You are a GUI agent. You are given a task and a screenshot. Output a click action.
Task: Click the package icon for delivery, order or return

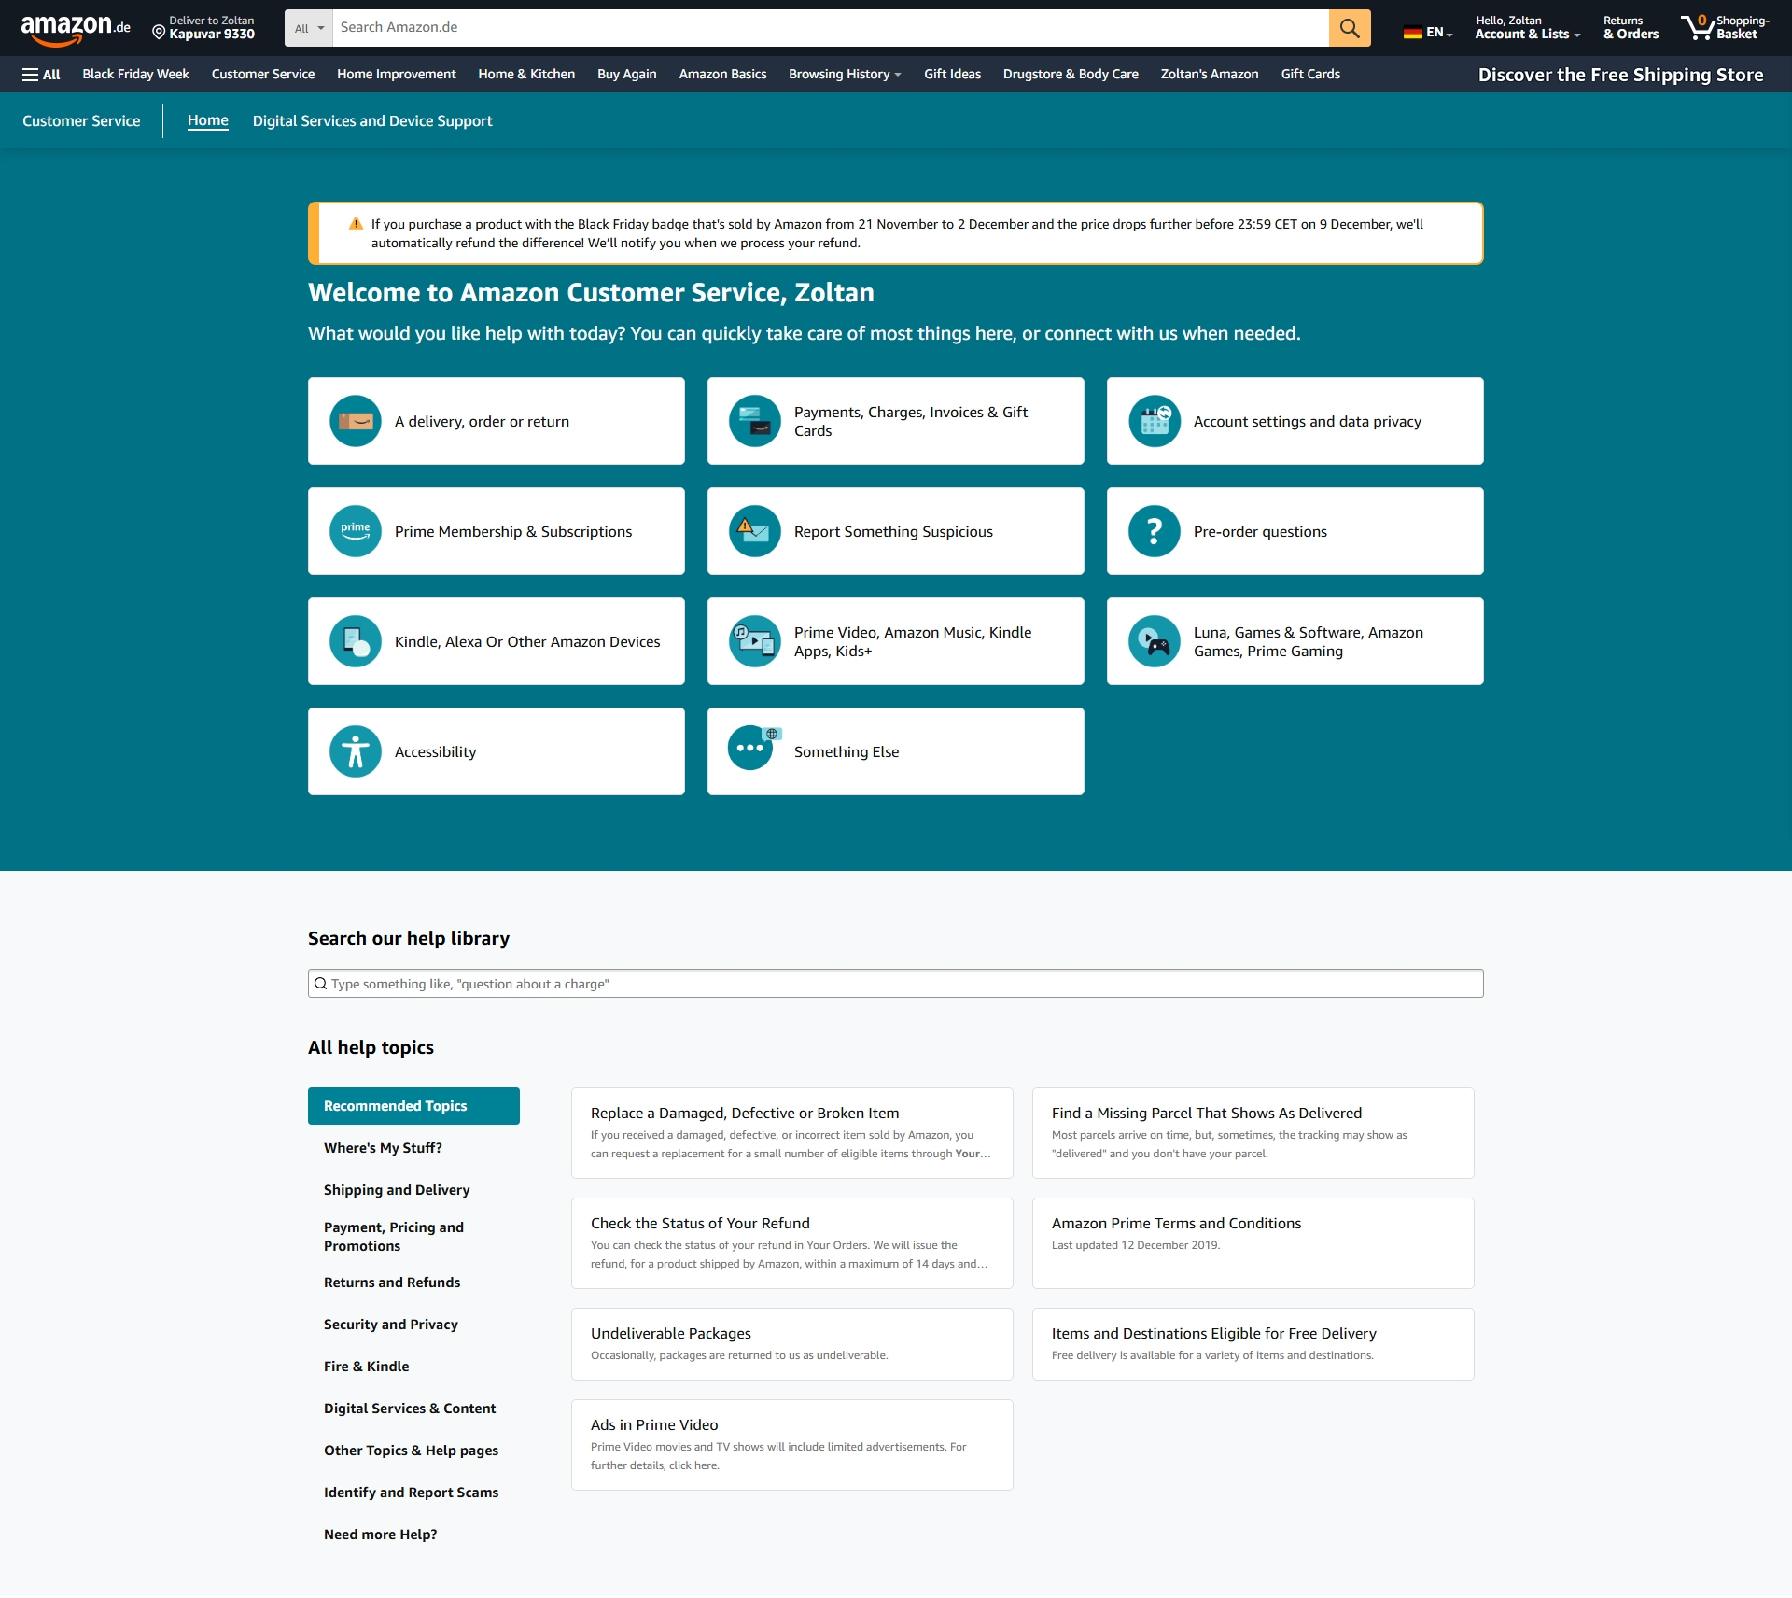click(x=356, y=421)
